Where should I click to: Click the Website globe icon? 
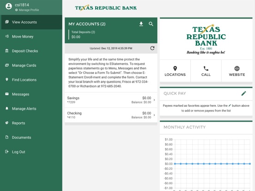[x=237, y=69]
